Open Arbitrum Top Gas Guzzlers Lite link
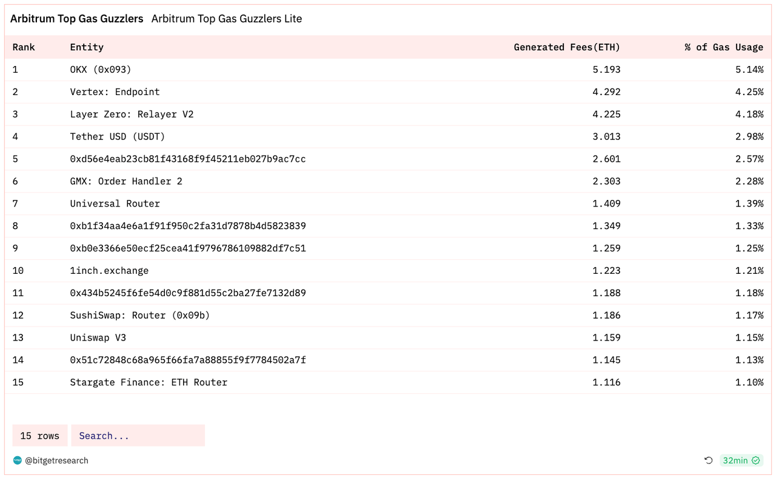776x478 pixels. coord(226,19)
